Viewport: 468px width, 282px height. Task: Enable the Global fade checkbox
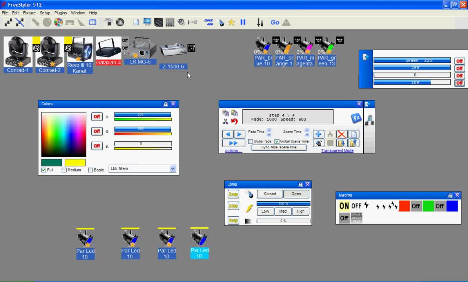(x=250, y=141)
